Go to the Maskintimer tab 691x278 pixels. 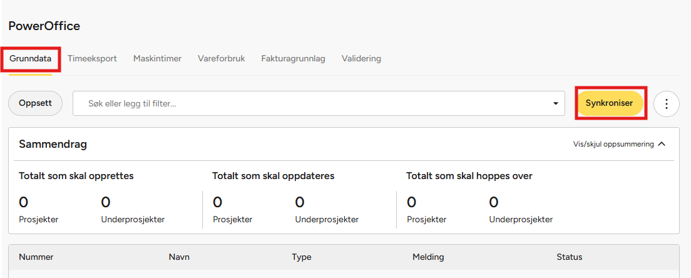tap(157, 59)
